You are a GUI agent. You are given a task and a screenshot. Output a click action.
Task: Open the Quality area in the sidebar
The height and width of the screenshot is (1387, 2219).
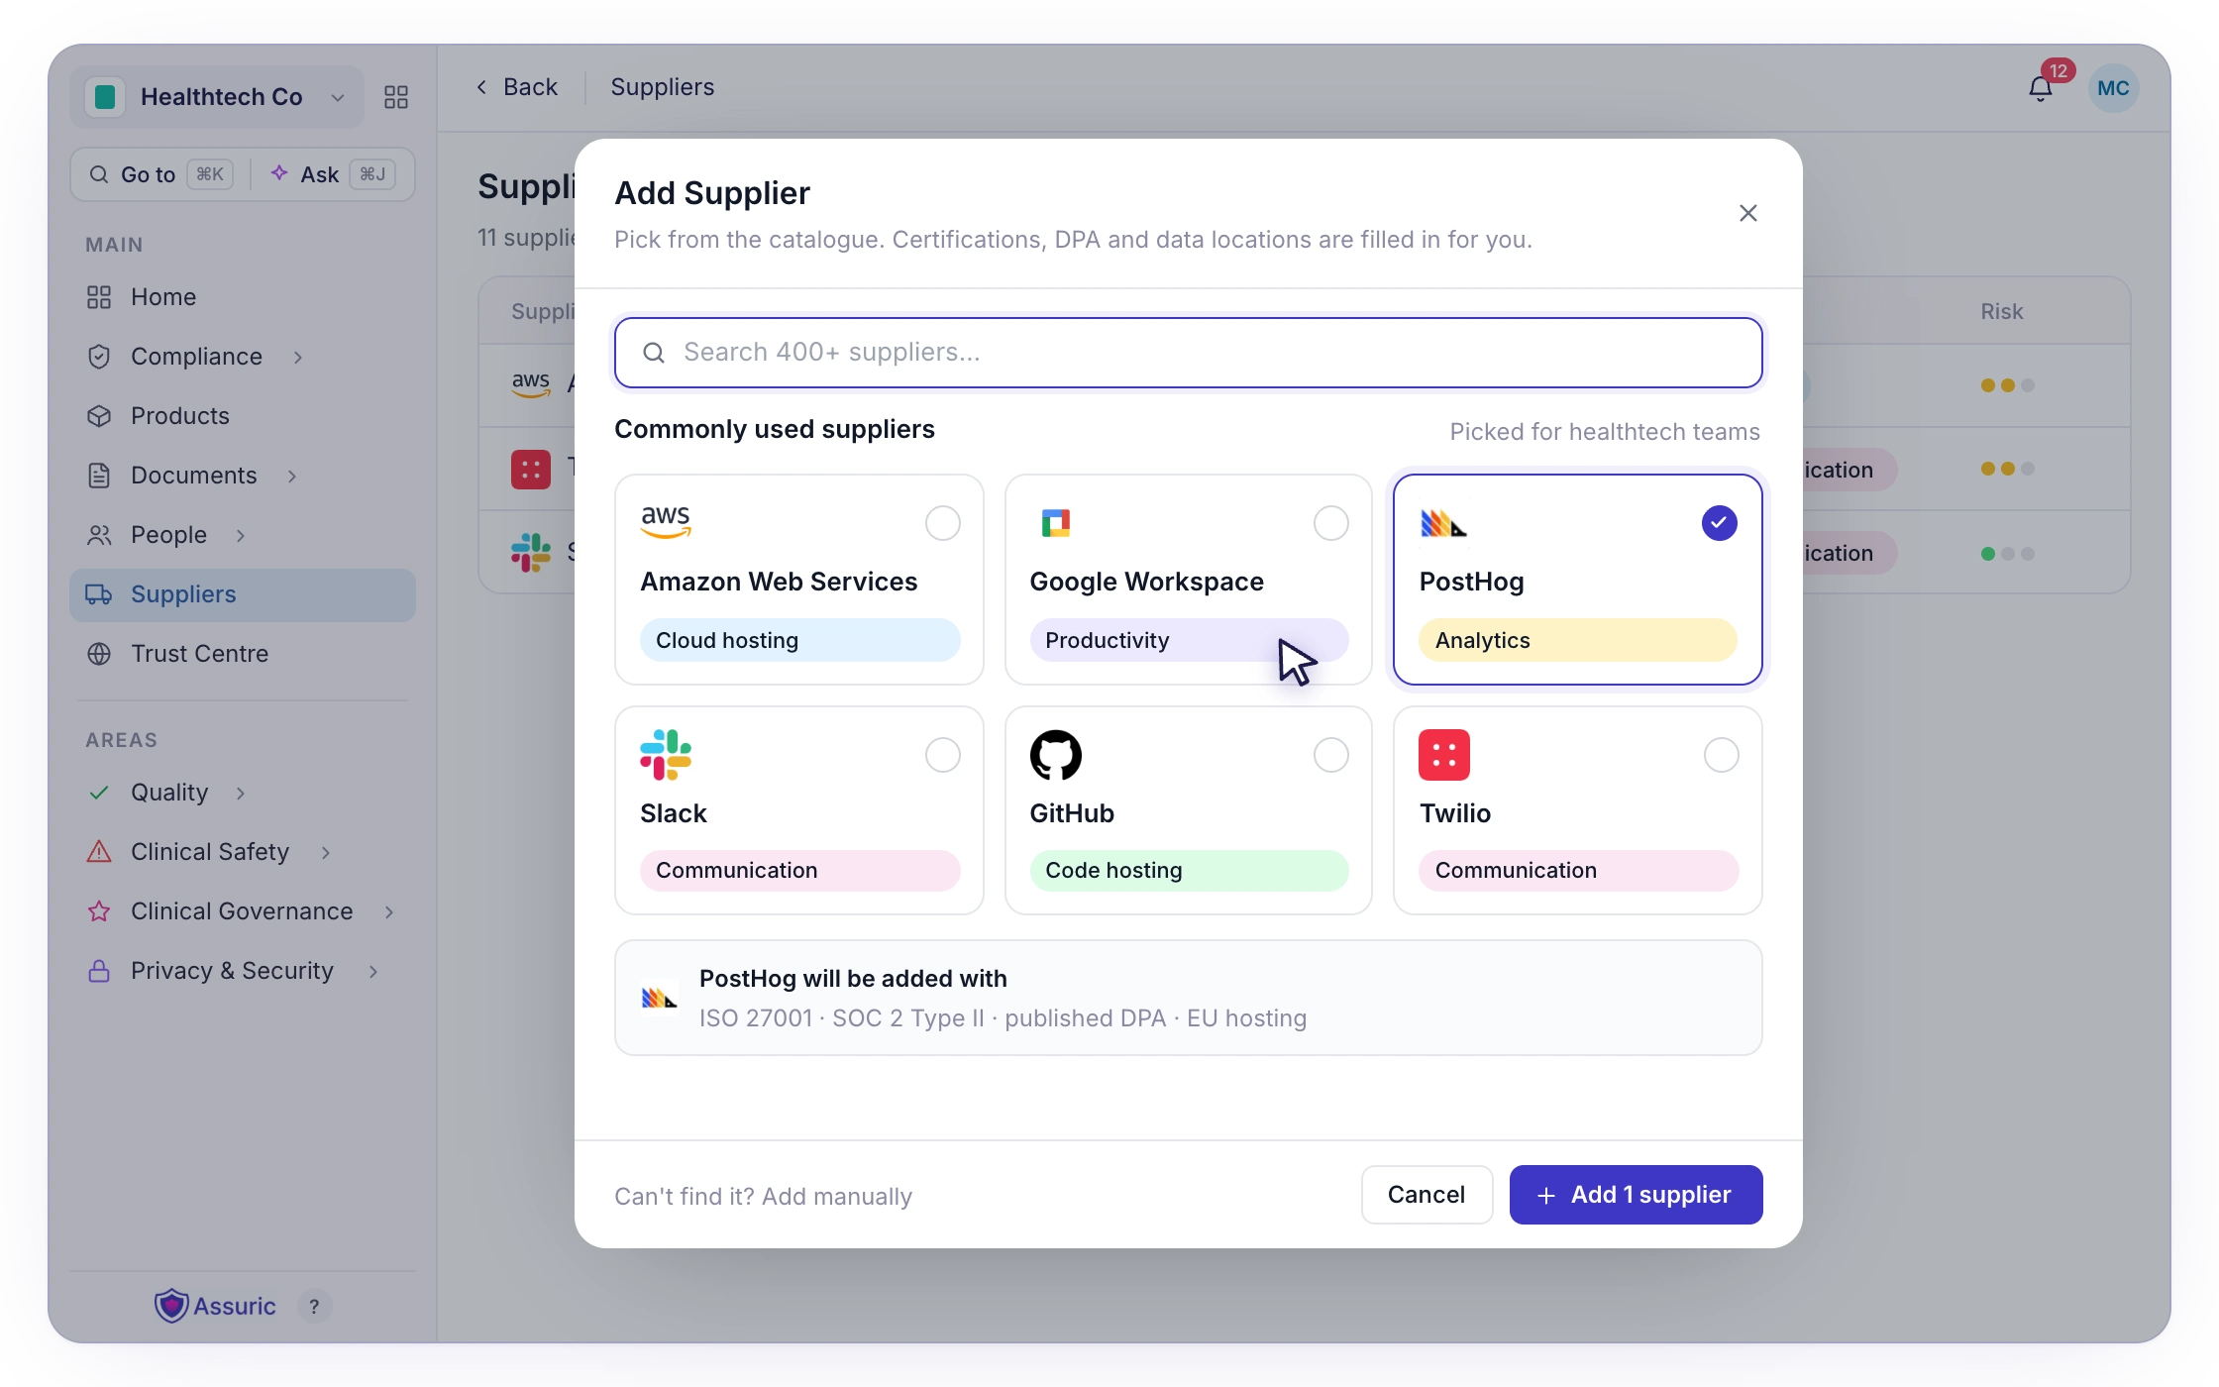(x=168, y=793)
